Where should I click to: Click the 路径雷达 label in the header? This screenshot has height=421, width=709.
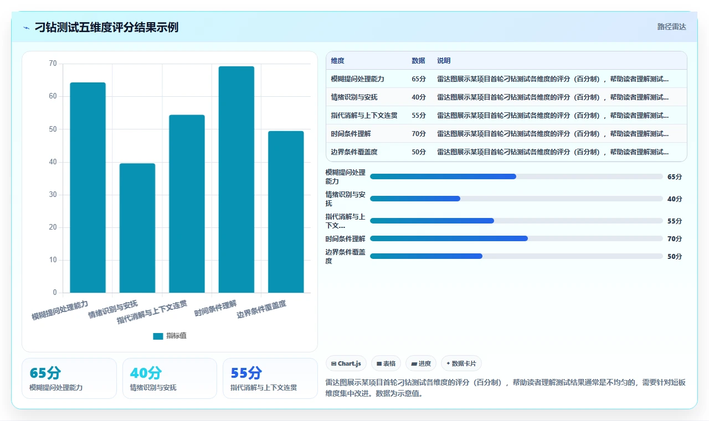pyautogui.click(x=671, y=27)
